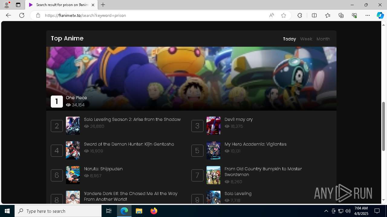Image resolution: width=387 pixels, height=217 pixels.
Task: Click rank number 3 box
Action: (x=197, y=126)
